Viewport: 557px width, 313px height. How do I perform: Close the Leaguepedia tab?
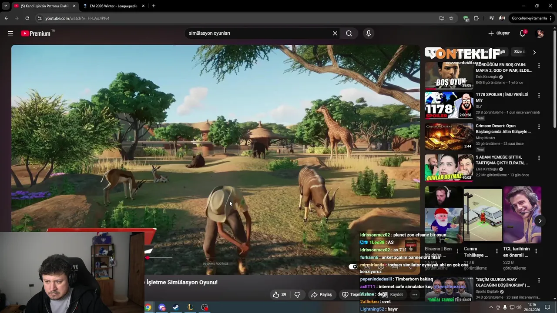point(144,6)
